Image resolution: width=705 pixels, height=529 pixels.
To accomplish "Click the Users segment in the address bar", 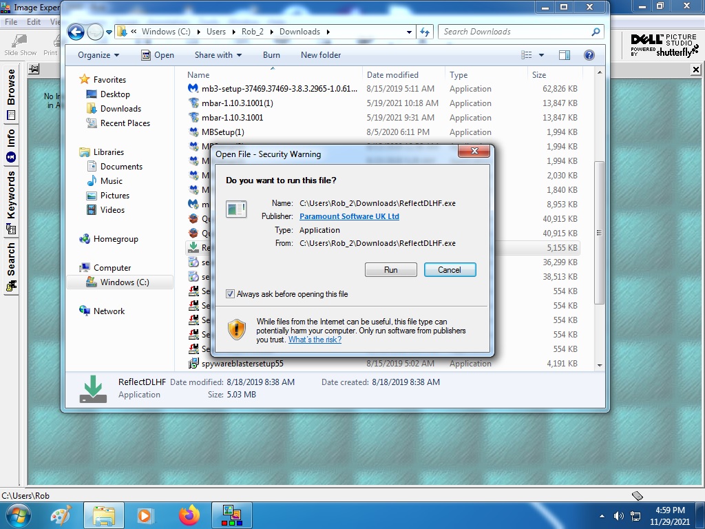I will [x=215, y=32].
